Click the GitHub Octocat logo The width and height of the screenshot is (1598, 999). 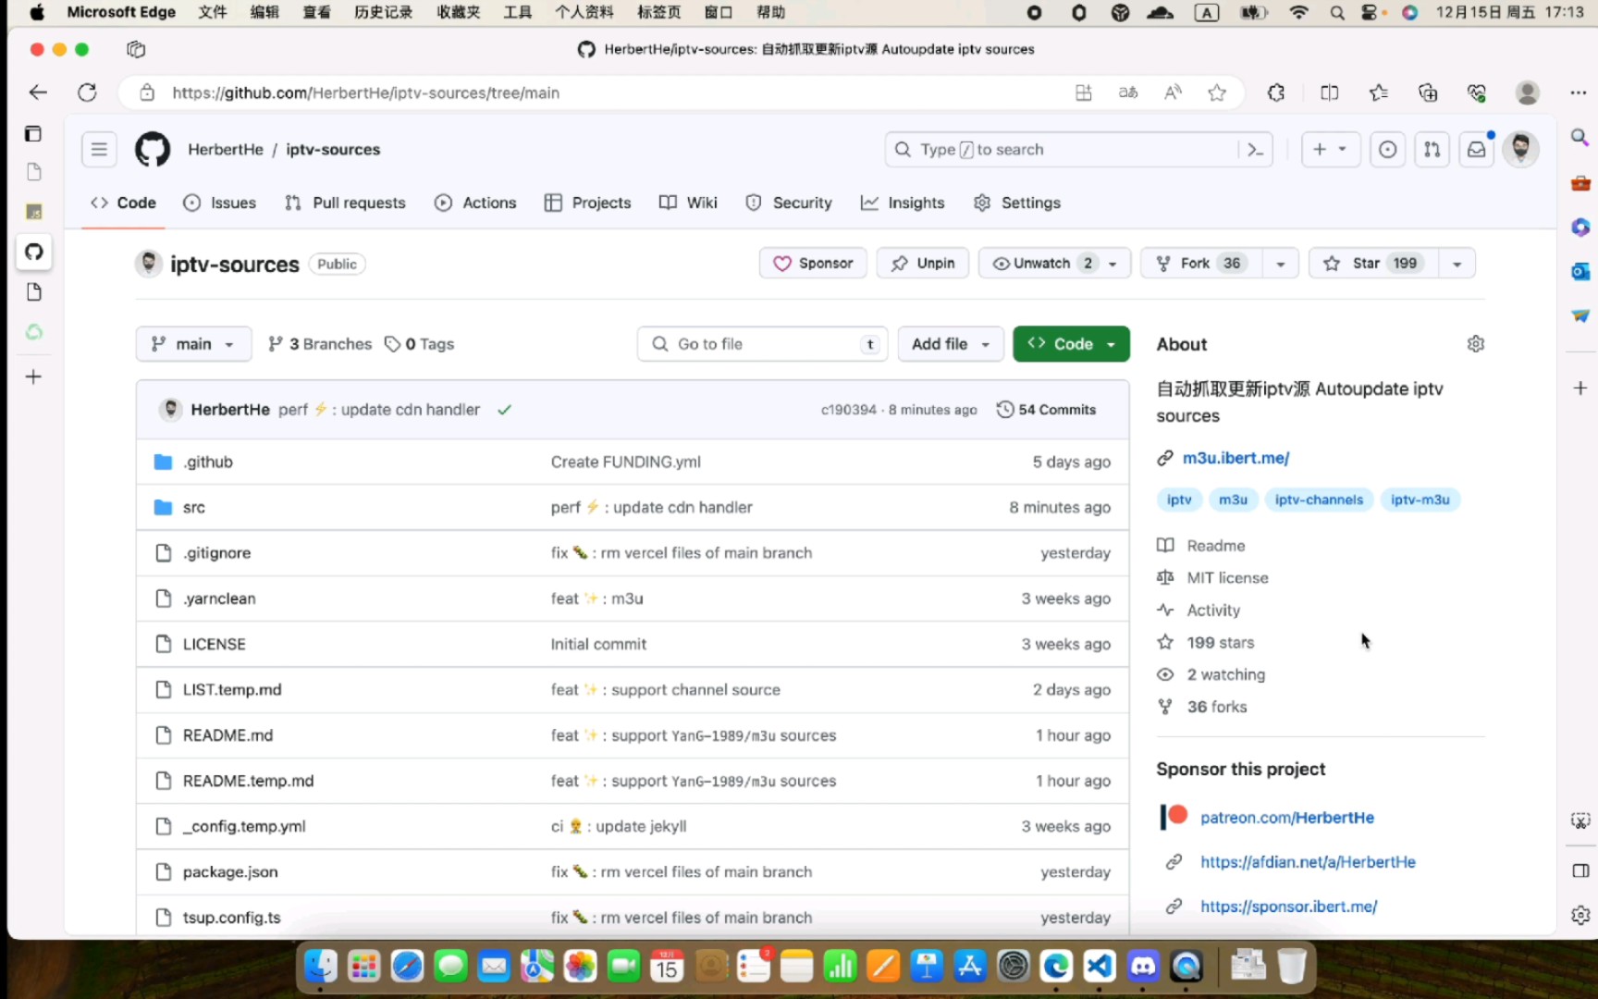click(153, 149)
